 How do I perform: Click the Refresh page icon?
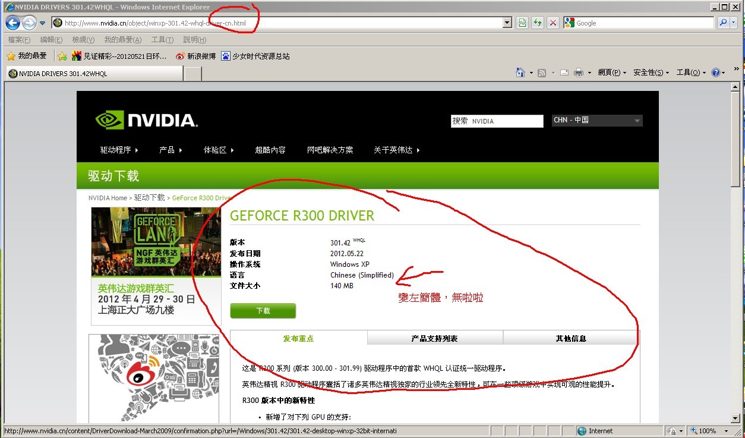[538, 23]
